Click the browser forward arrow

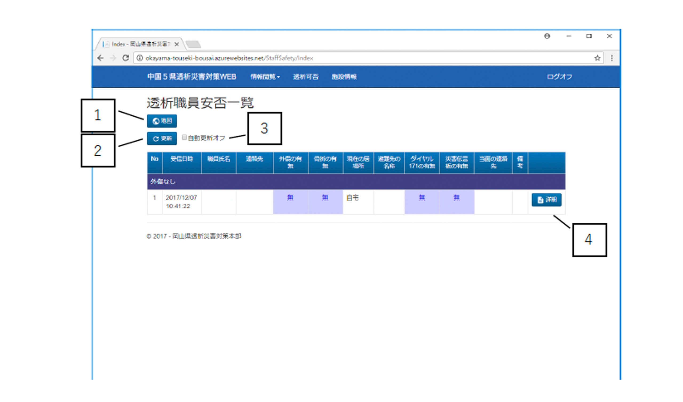coord(113,58)
